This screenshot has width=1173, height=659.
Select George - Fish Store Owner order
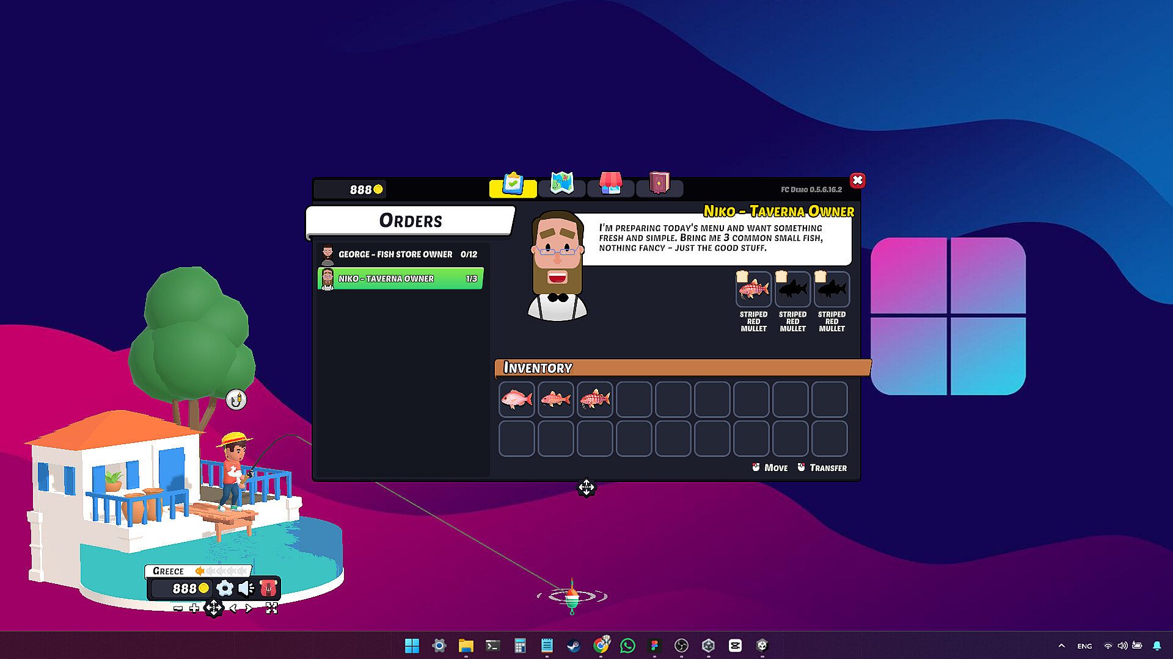(x=401, y=254)
